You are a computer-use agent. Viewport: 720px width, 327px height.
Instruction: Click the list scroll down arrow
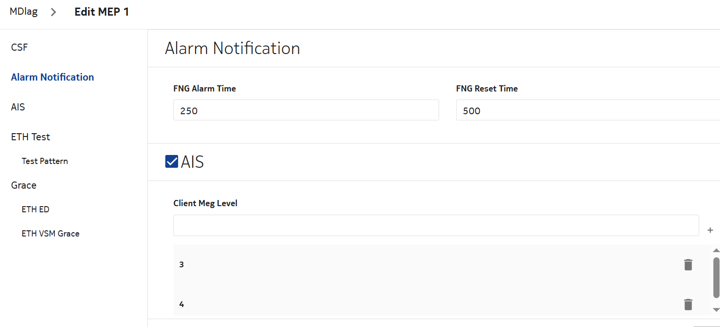pos(716,309)
